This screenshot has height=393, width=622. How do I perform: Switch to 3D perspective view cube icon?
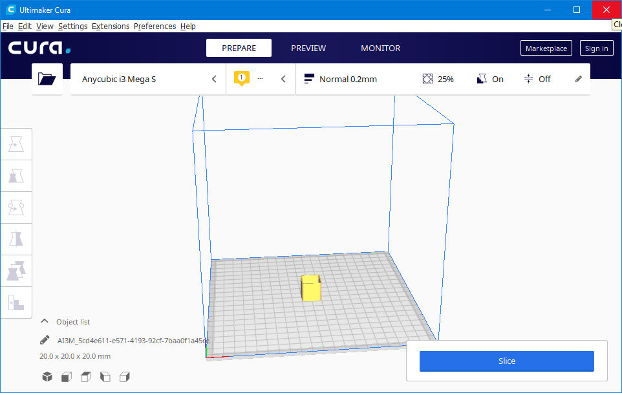tap(47, 376)
